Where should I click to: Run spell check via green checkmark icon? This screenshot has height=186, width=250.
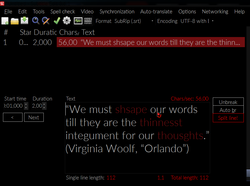(x=57, y=21)
